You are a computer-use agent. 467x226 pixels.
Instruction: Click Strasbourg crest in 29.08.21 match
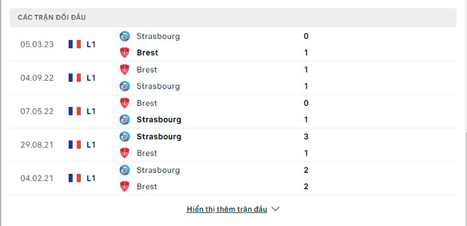point(124,136)
